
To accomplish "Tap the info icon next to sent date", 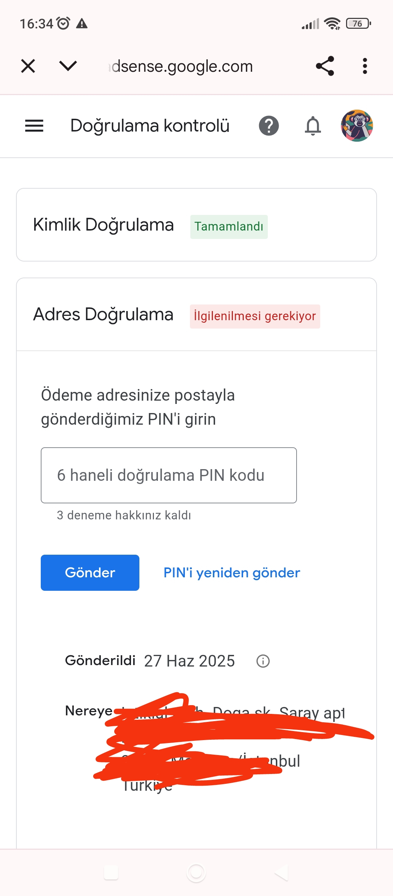I will pos(263,661).
